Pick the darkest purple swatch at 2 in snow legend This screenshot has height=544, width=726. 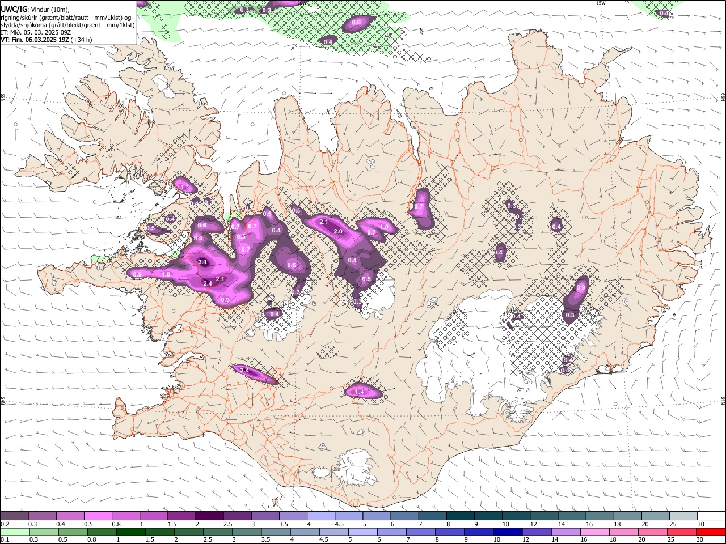pyautogui.click(x=209, y=516)
